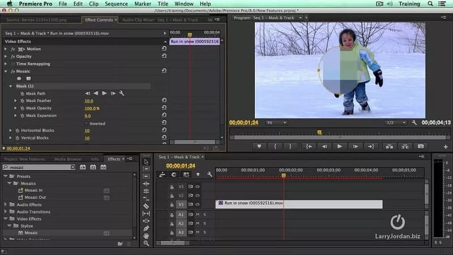Toggle V1 track output eye

(x=198, y=205)
